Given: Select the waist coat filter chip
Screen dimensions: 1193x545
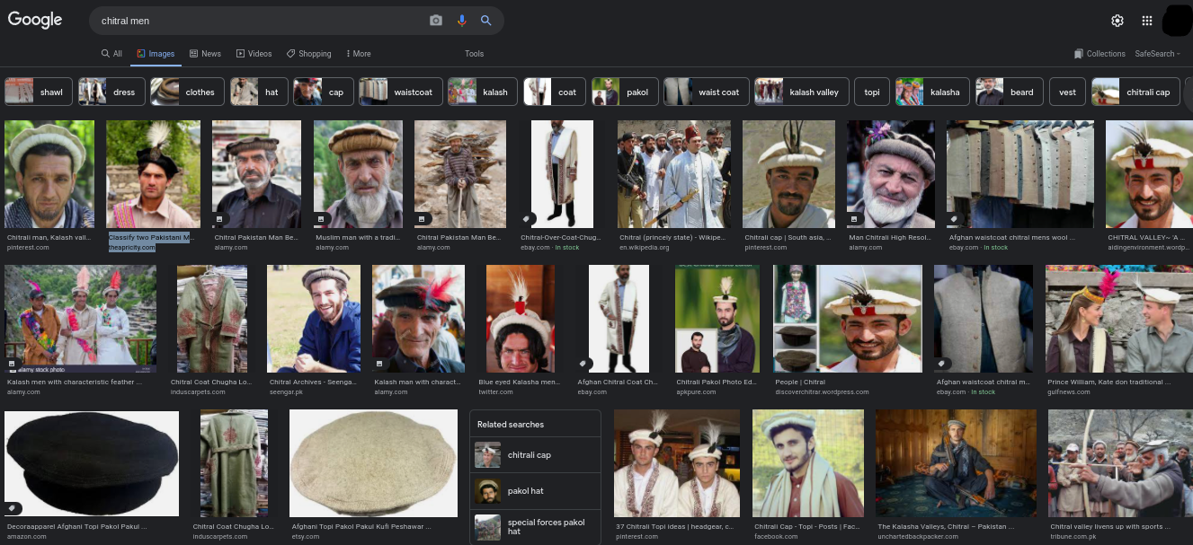Looking at the screenshot, I should tap(707, 92).
